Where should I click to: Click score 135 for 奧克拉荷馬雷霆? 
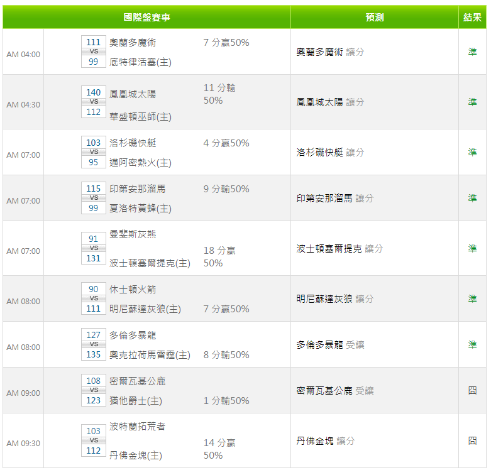pos(93,354)
